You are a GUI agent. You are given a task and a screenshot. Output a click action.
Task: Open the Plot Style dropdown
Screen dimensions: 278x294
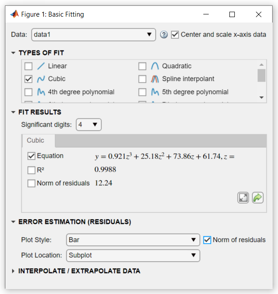pos(133,240)
